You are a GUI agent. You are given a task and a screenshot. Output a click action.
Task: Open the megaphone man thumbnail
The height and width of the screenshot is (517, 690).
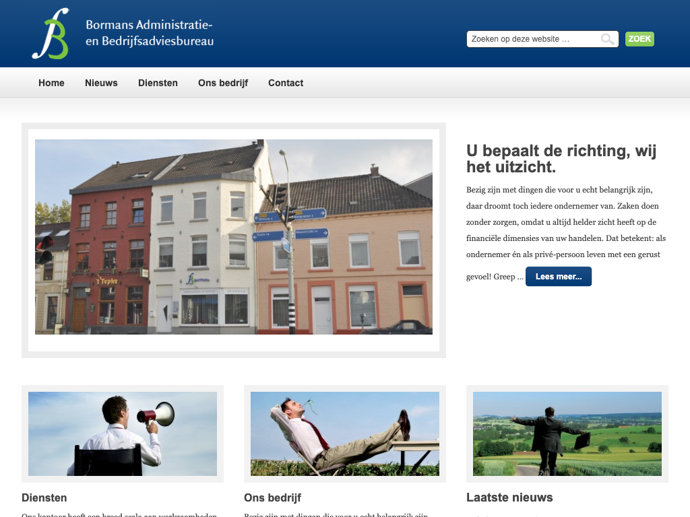(x=123, y=434)
